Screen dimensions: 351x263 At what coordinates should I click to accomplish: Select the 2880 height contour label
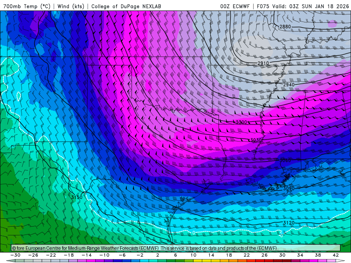[x=285, y=27]
